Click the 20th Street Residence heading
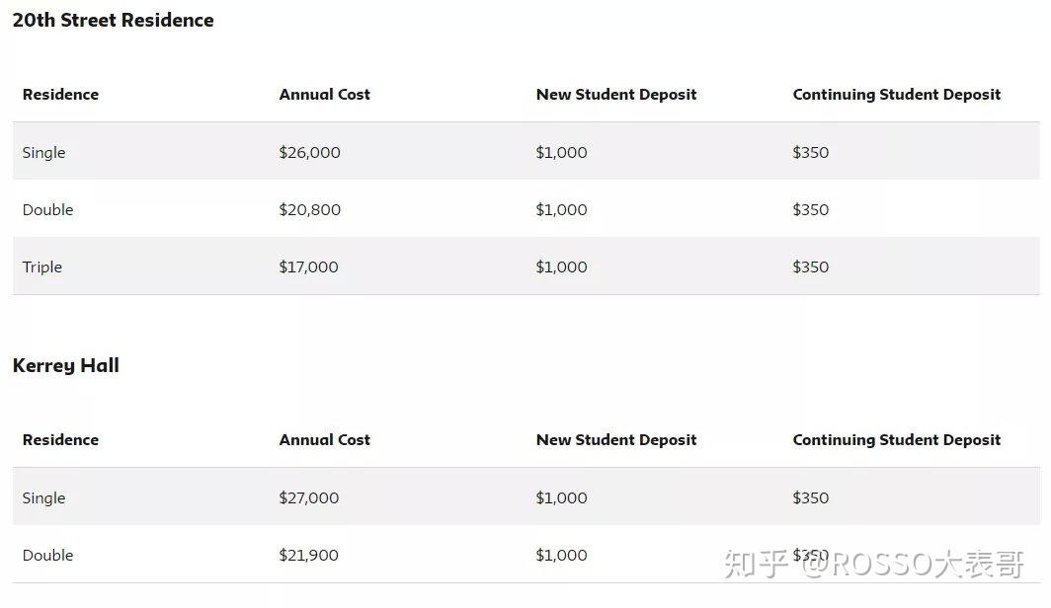The height and width of the screenshot is (608, 1051). pos(113,21)
